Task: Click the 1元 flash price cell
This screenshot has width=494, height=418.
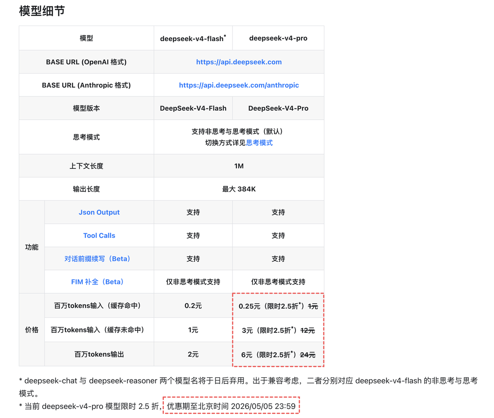Action: [x=193, y=330]
